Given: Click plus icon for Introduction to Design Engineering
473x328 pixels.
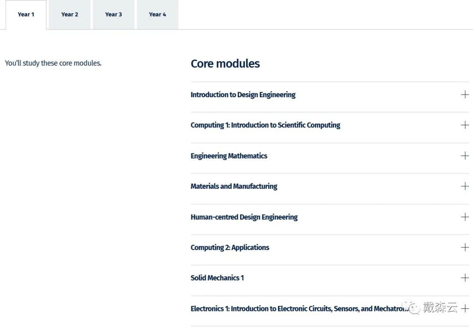Looking at the screenshot, I should coord(465,95).
